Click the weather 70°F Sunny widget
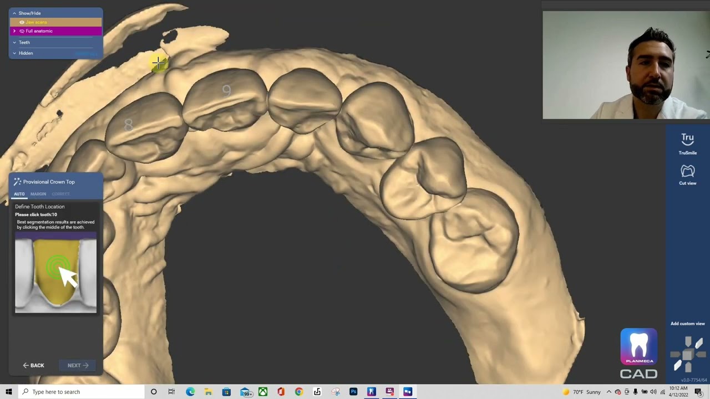710x399 pixels. pyautogui.click(x=581, y=392)
